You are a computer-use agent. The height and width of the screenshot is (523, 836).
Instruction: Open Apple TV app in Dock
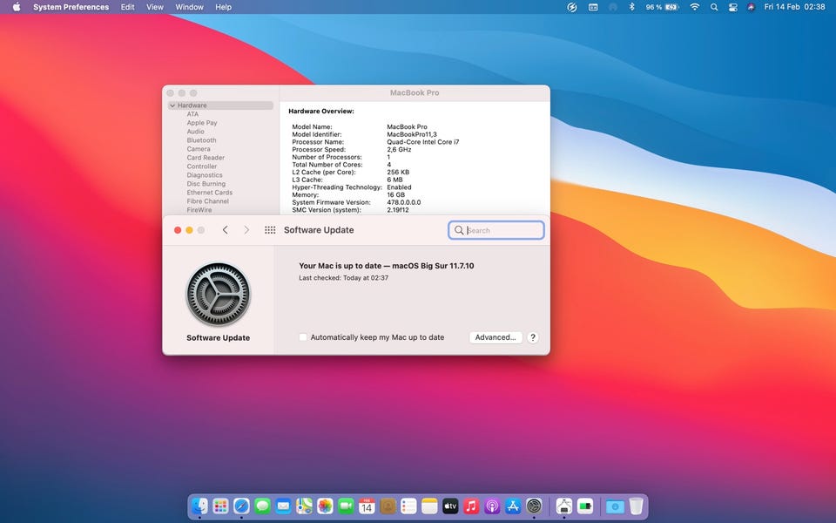pos(450,506)
